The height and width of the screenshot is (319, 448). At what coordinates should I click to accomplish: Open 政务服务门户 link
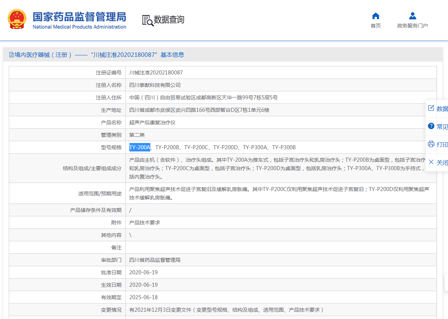pos(412,26)
